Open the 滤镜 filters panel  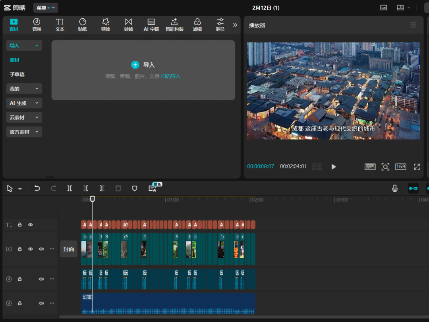tap(197, 25)
